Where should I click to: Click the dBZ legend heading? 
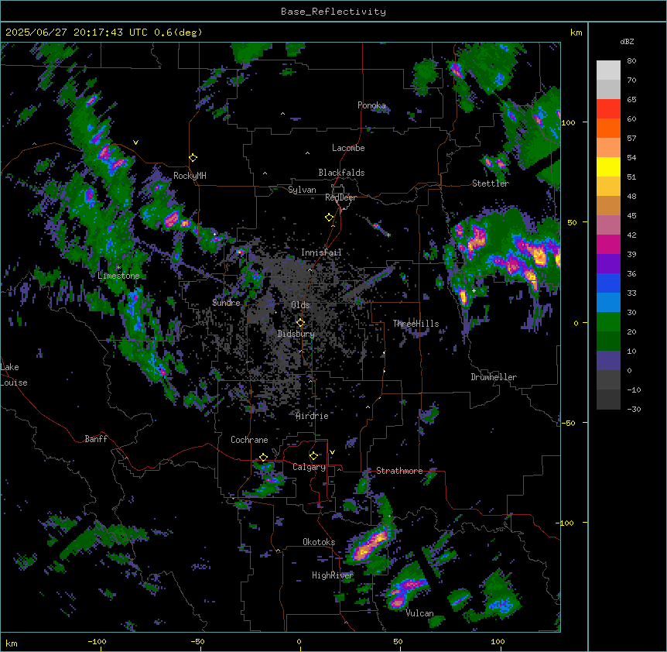click(x=627, y=42)
